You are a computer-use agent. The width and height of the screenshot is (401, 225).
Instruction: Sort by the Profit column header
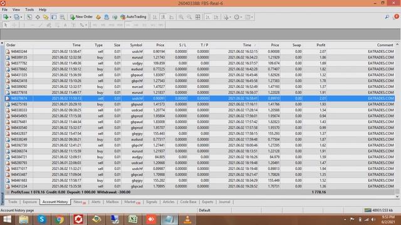pyautogui.click(x=321, y=45)
